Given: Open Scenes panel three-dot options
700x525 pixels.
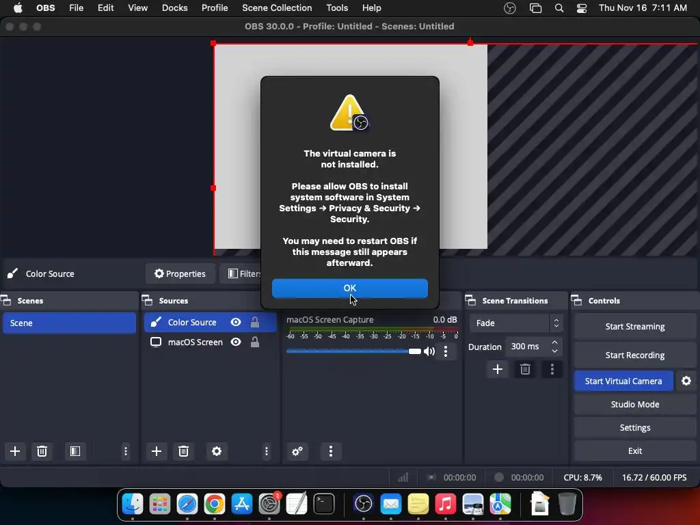Looking at the screenshot, I should [126, 451].
